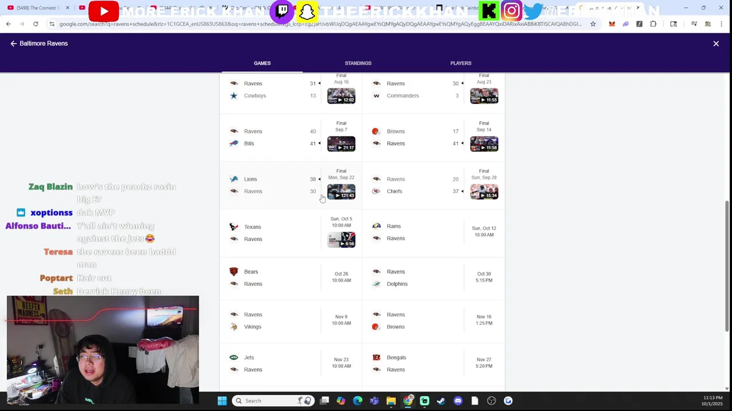Image resolution: width=732 pixels, height=411 pixels.
Task: Click the Vikings team logo
Action: point(233,327)
